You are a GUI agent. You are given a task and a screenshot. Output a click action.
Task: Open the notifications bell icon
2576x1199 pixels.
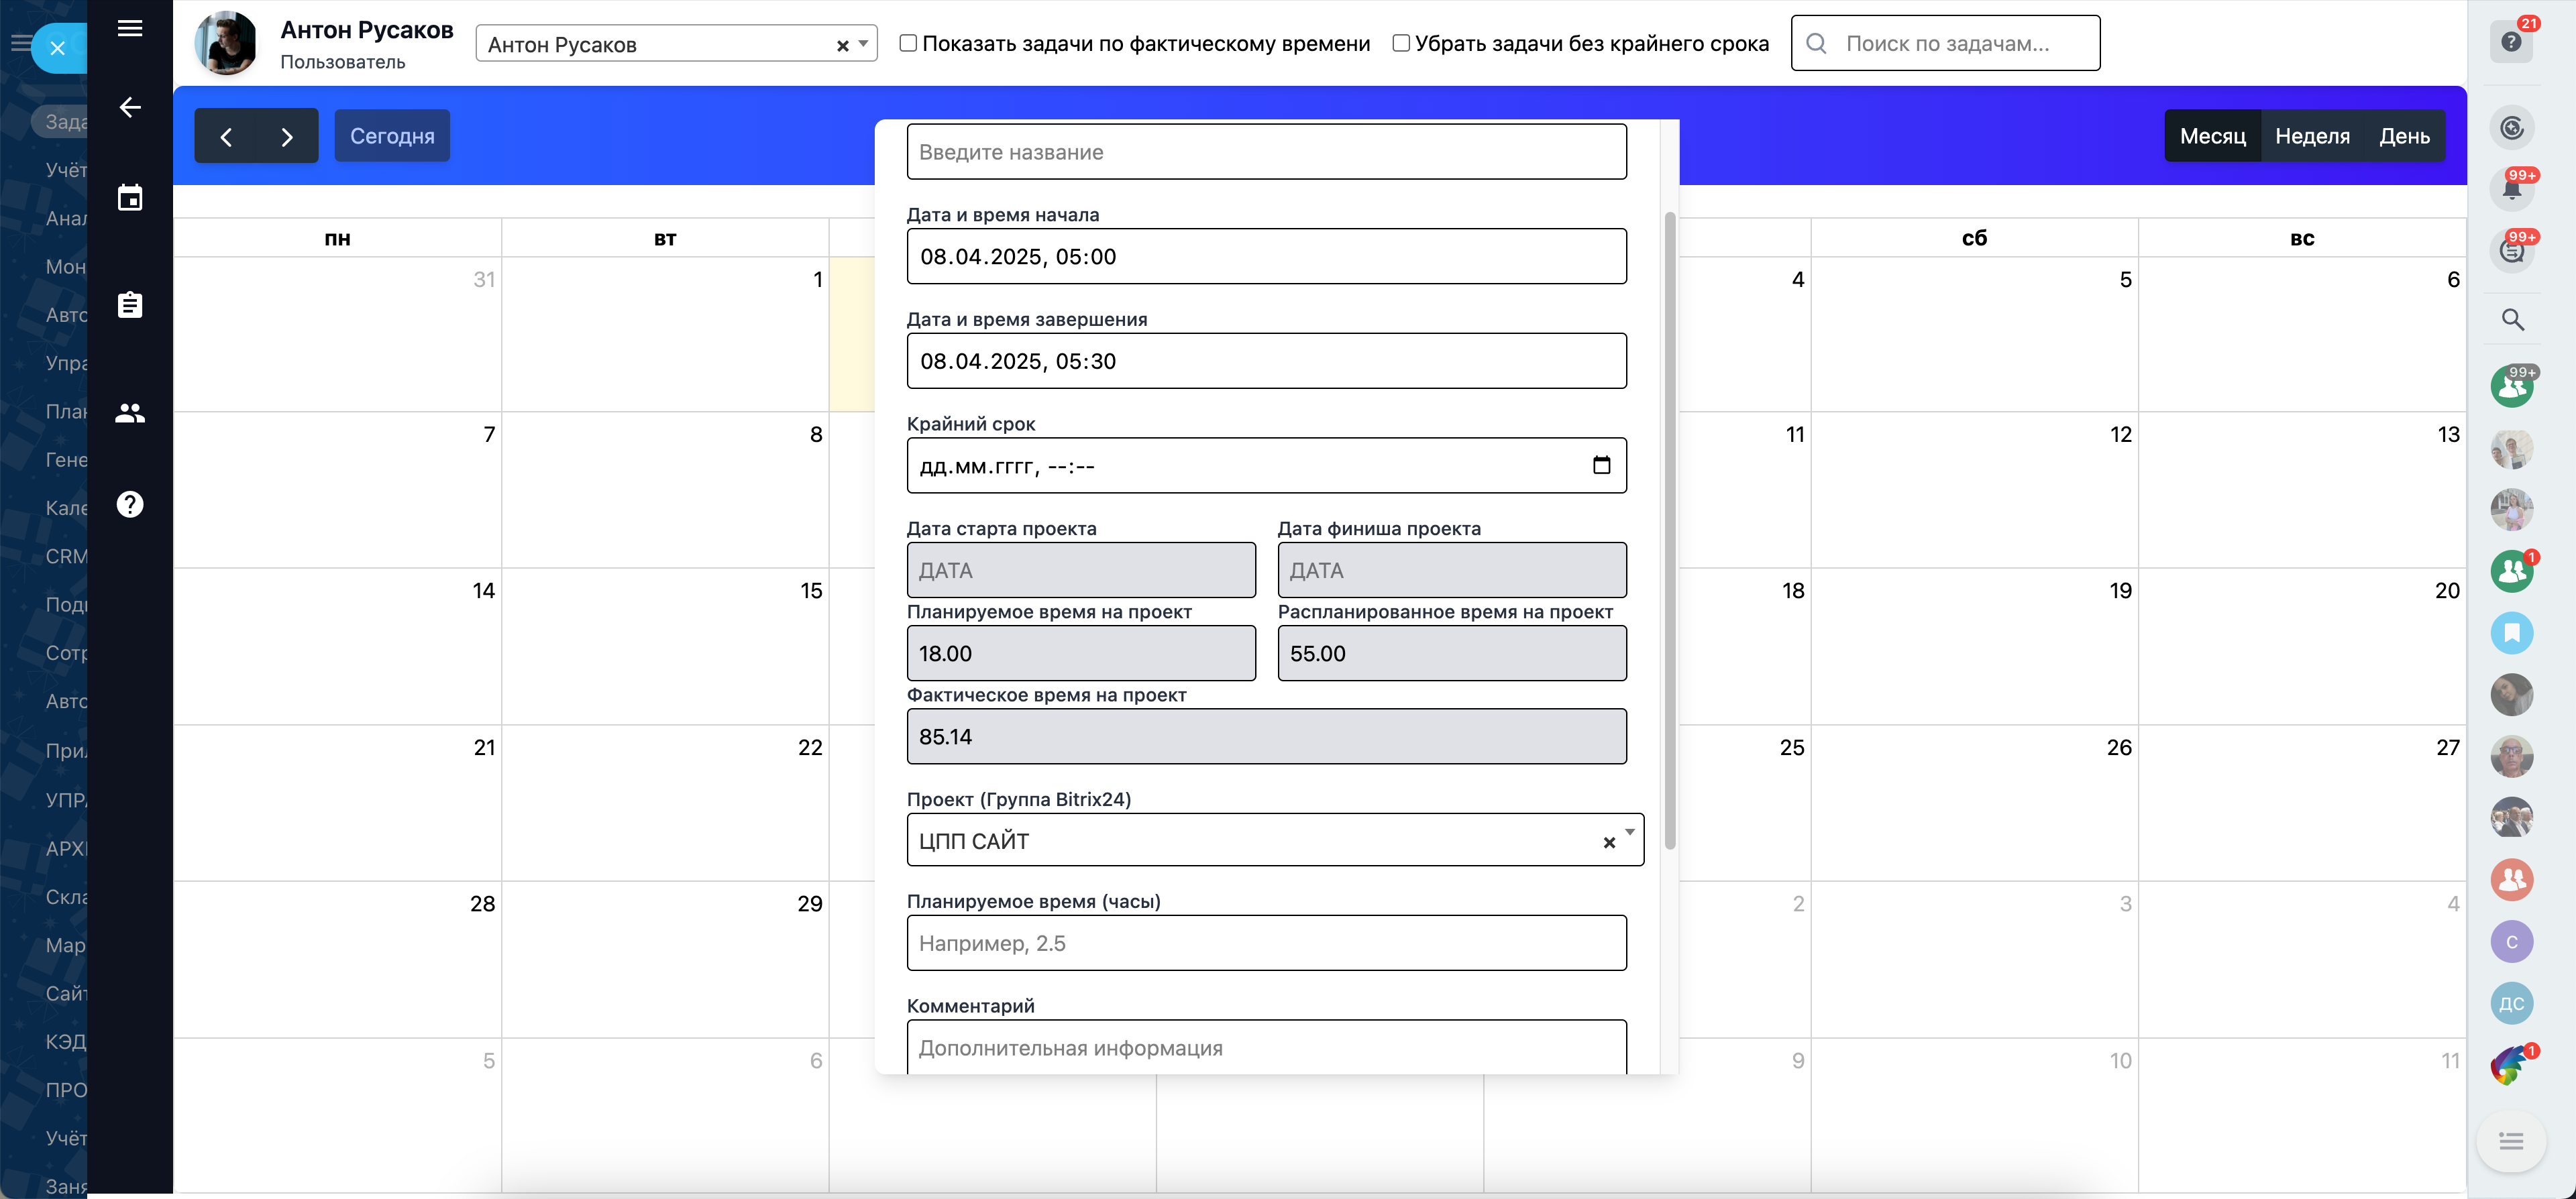[x=2511, y=189]
